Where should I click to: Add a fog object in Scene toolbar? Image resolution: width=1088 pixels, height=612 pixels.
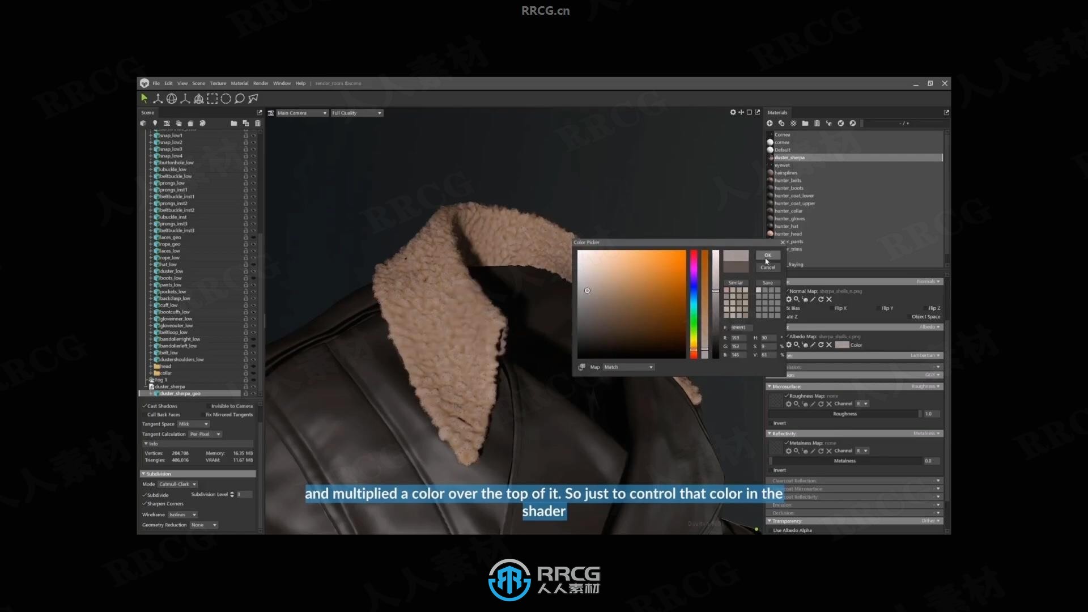coord(178,123)
